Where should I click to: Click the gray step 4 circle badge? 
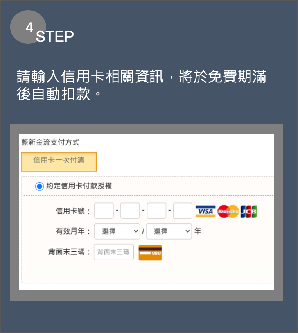point(28,27)
